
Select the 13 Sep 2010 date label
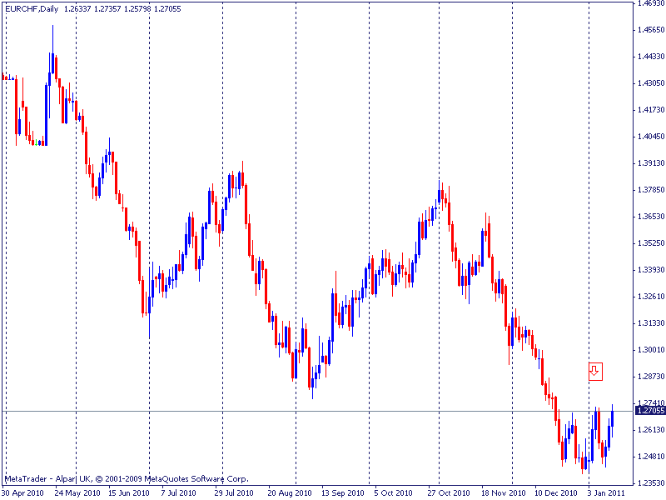tap(342, 492)
